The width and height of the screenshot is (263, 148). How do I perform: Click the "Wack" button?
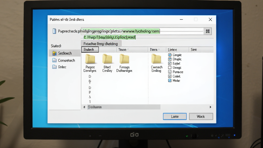201,116
